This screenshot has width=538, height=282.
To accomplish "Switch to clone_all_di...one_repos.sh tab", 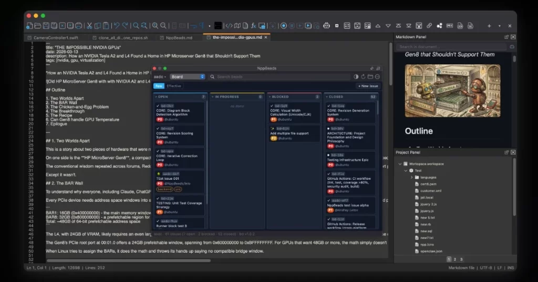I will (x=123, y=38).
